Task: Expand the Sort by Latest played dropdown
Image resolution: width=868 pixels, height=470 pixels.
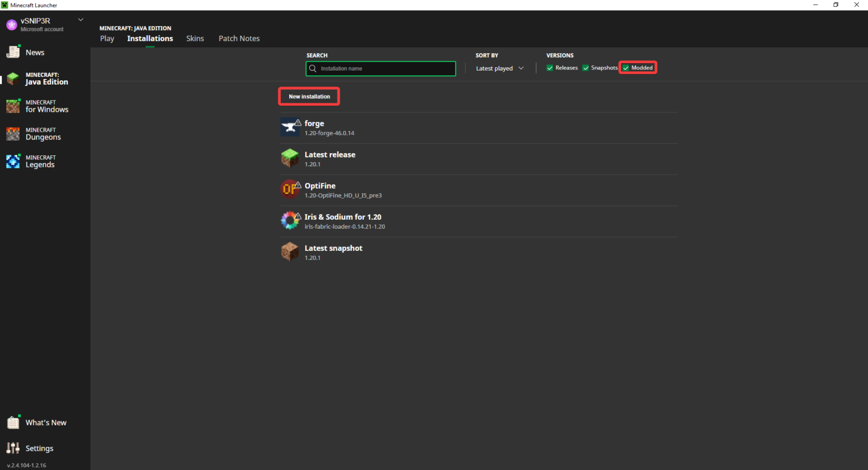Action: pyautogui.click(x=500, y=68)
